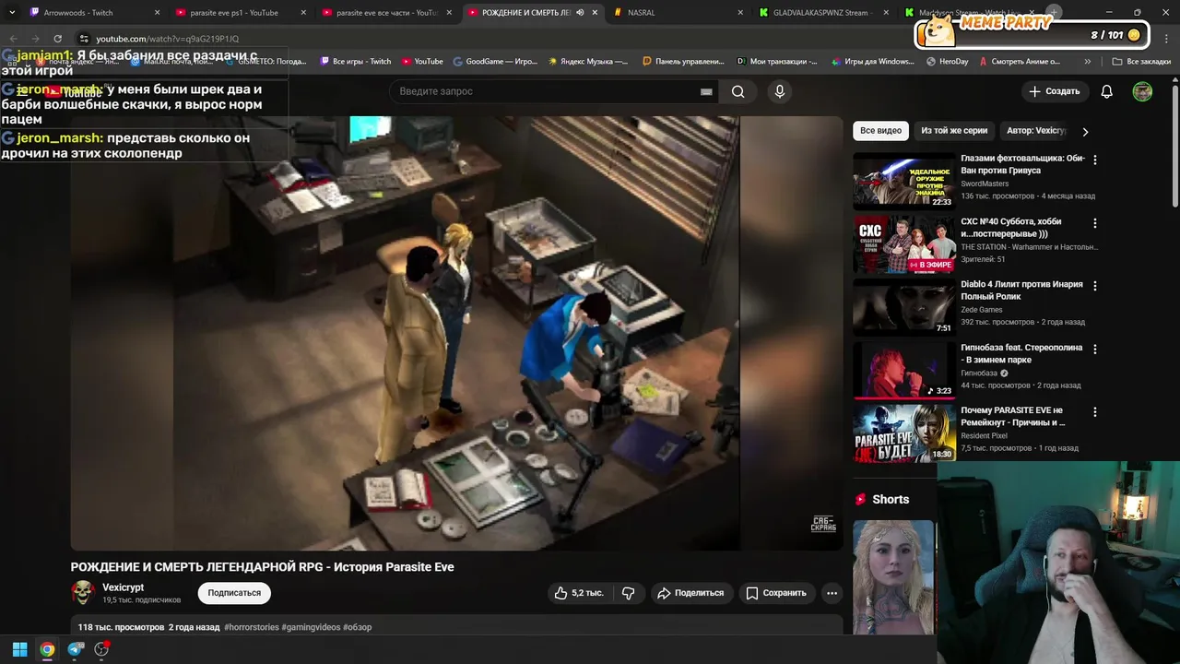The image size is (1180, 664).
Task: Open the Vexicrypt channel avatar
Action: coord(83,592)
